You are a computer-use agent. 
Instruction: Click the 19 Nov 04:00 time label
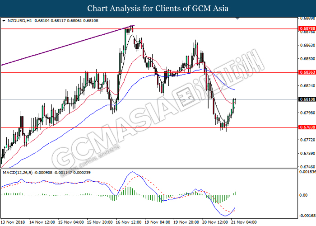[158, 222]
